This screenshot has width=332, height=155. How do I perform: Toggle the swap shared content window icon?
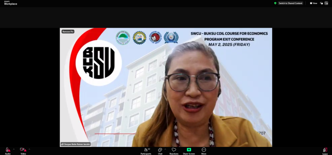point(321,3)
